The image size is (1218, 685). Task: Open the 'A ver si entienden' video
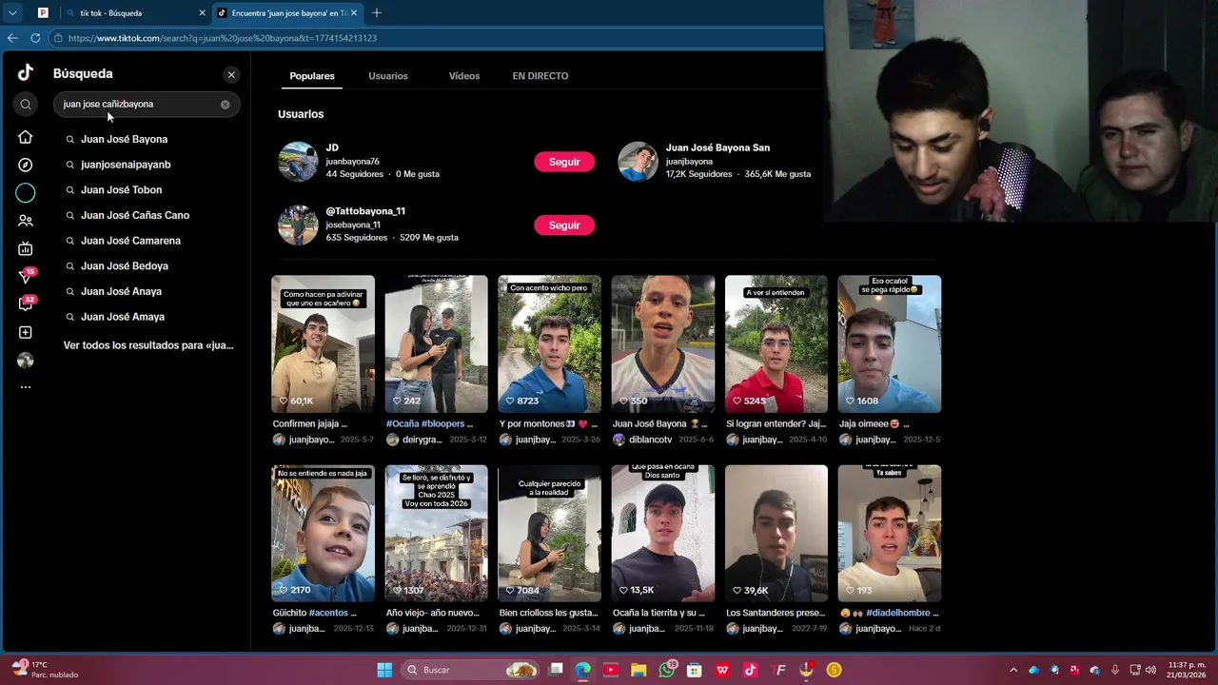pos(776,344)
